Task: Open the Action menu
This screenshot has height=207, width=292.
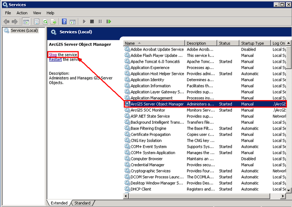Action: [x=22, y=13]
